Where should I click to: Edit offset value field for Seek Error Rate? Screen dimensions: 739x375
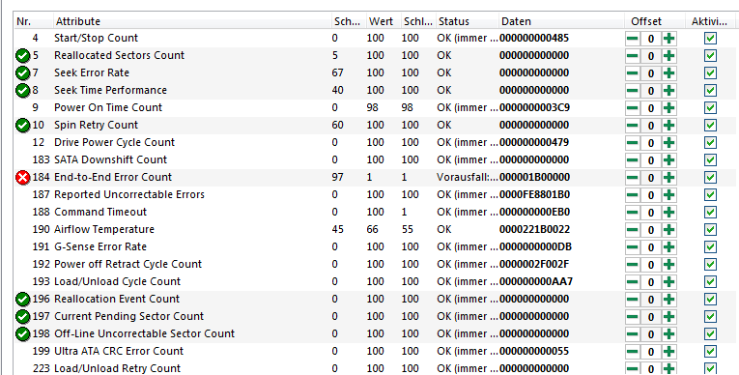coord(651,73)
